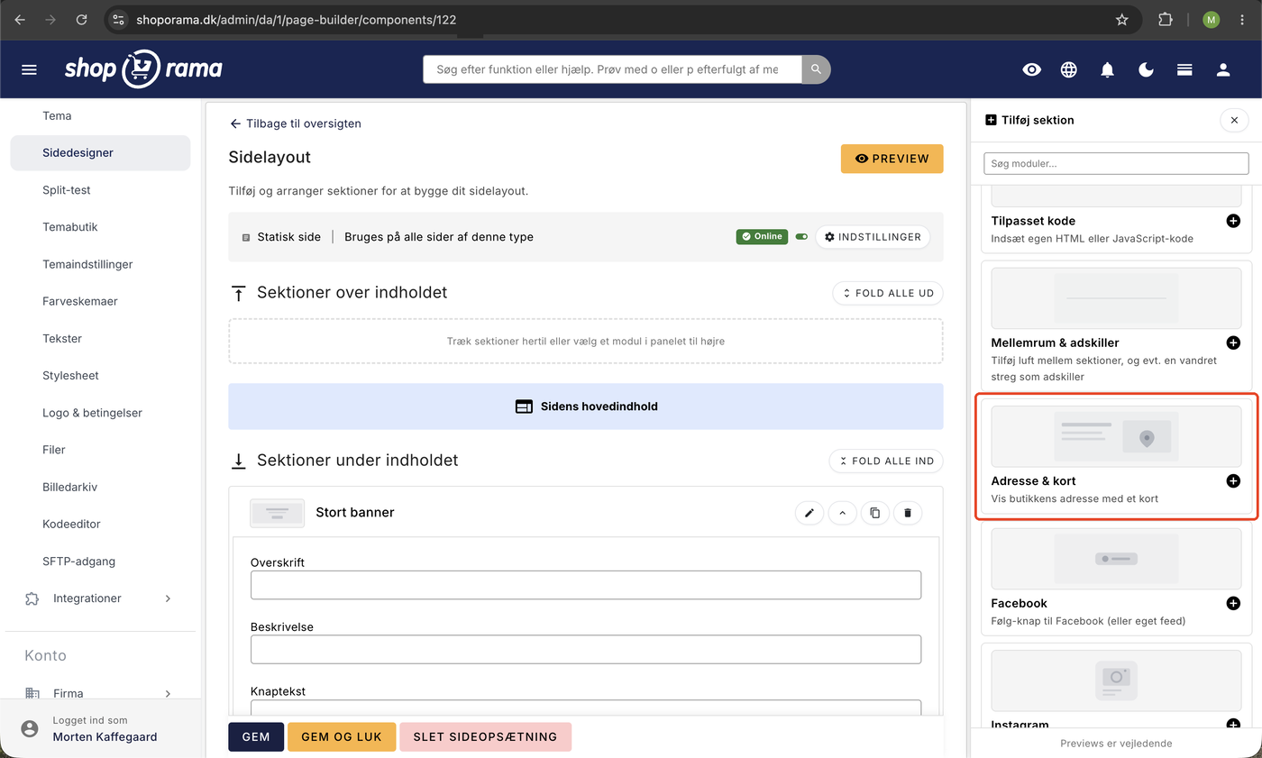Select Sidedesigner in sidebar
Image resolution: width=1262 pixels, height=758 pixels.
click(100, 153)
